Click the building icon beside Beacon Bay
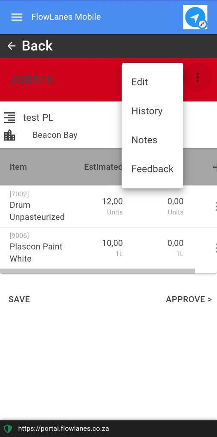This screenshot has width=217, height=437. coord(10,135)
